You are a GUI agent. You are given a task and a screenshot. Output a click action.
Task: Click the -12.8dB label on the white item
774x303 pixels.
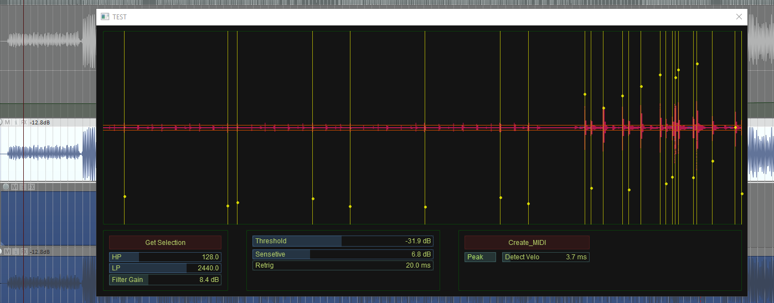pos(39,122)
